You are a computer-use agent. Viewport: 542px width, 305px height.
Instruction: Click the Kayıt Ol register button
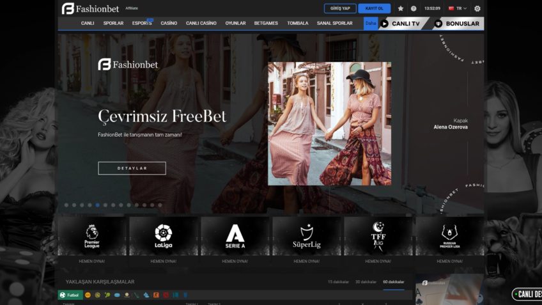coord(375,9)
